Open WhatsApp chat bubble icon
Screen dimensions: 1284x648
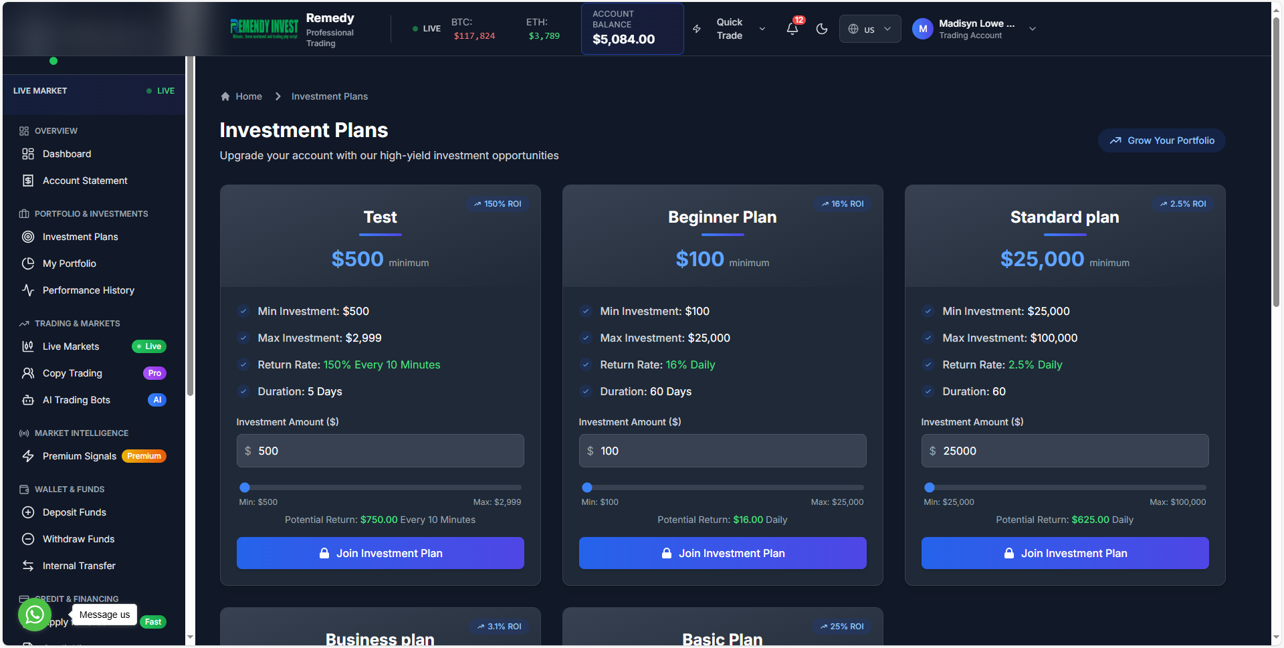[35, 615]
